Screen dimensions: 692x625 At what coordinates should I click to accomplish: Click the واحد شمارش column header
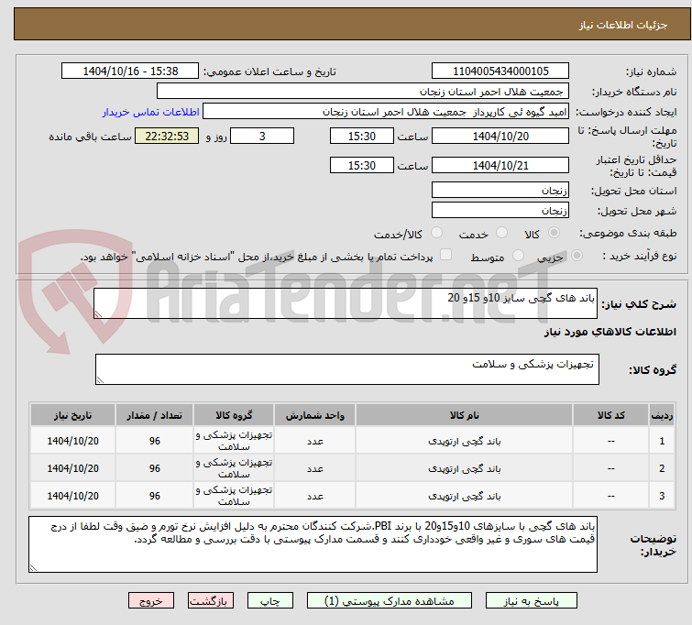coord(314,415)
